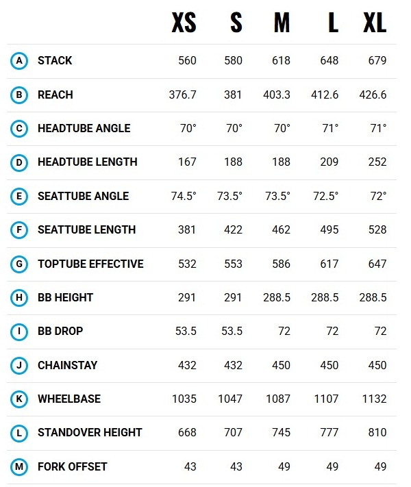Click the circled M fork offset icon
The image size is (411, 487).
coord(19,466)
